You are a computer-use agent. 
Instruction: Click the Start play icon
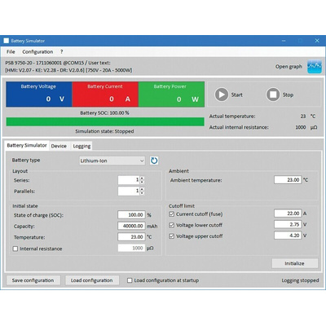222,95
